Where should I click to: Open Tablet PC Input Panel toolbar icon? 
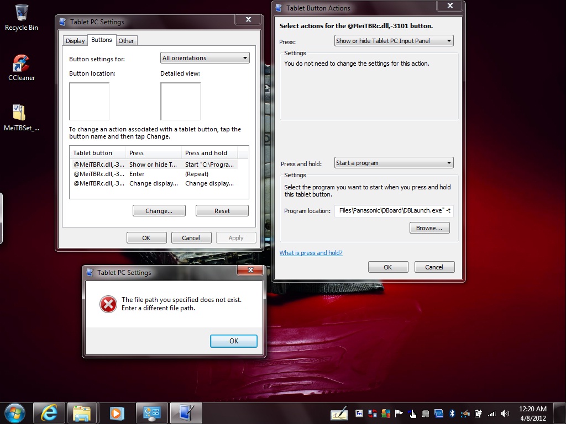[x=339, y=414]
